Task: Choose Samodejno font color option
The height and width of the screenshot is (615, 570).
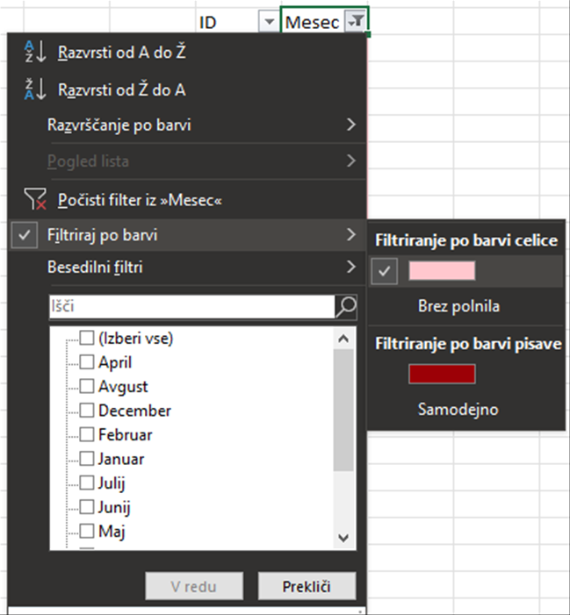Action: [x=458, y=410]
